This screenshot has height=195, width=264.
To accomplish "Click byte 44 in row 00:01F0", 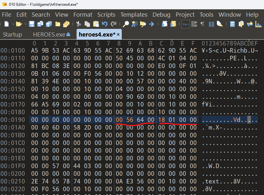I will point(77,166).
